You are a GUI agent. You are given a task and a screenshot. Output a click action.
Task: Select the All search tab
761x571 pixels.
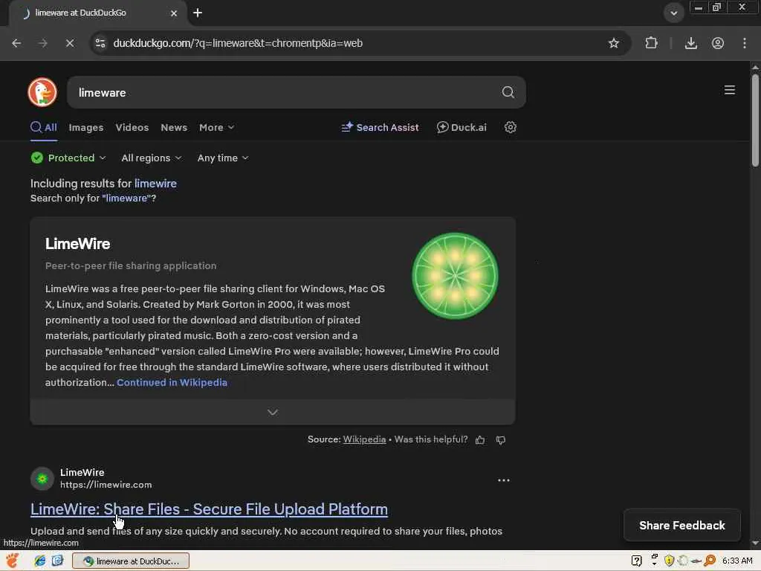pos(44,127)
